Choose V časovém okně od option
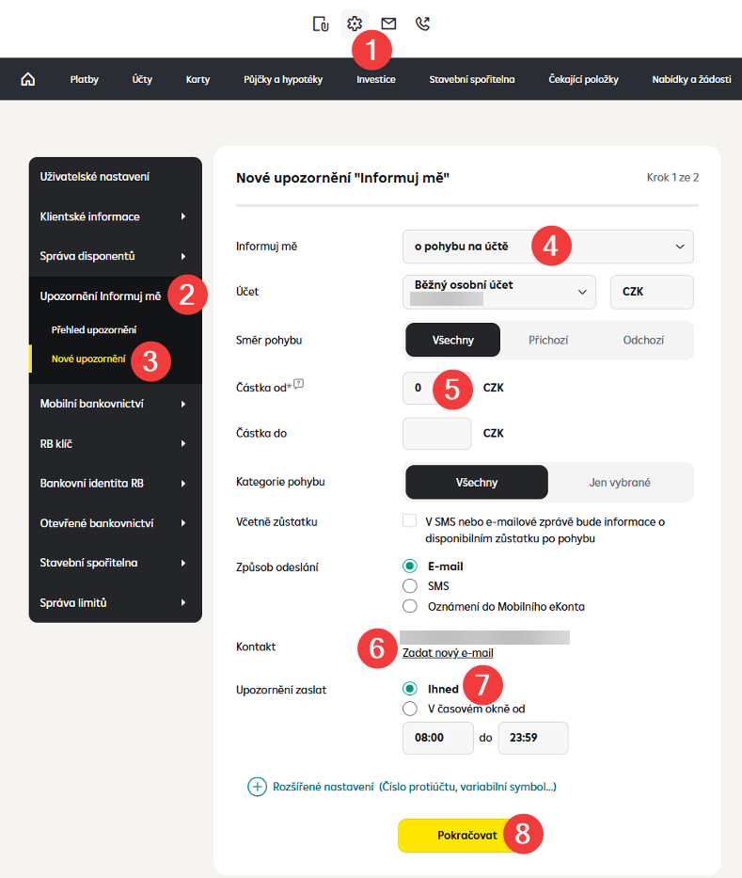 (409, 709)
